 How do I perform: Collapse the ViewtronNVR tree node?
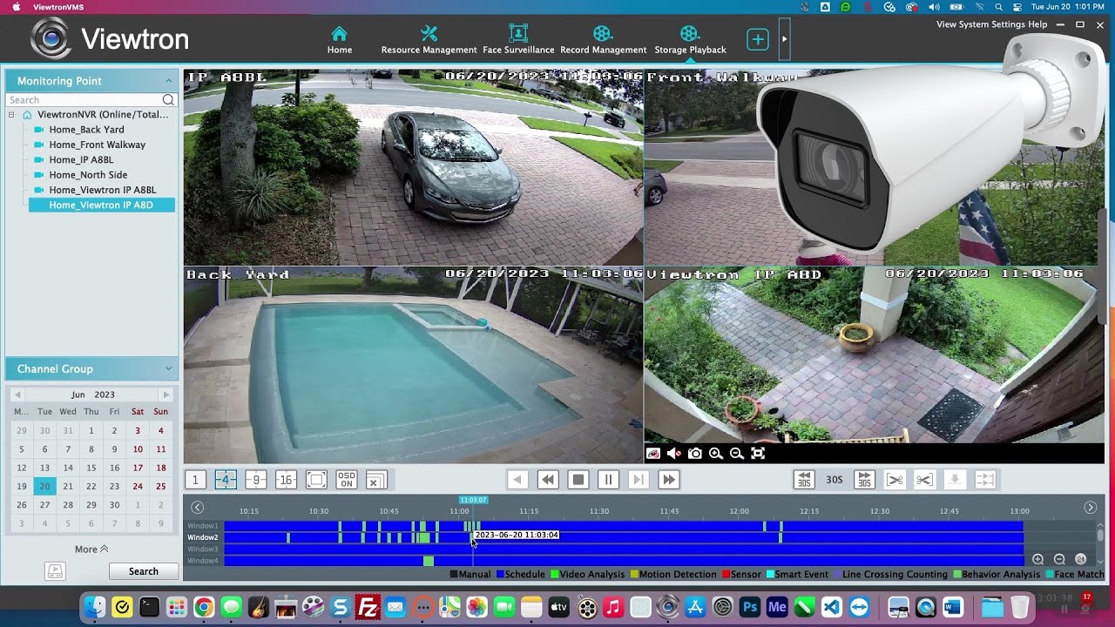click(12, 115)
